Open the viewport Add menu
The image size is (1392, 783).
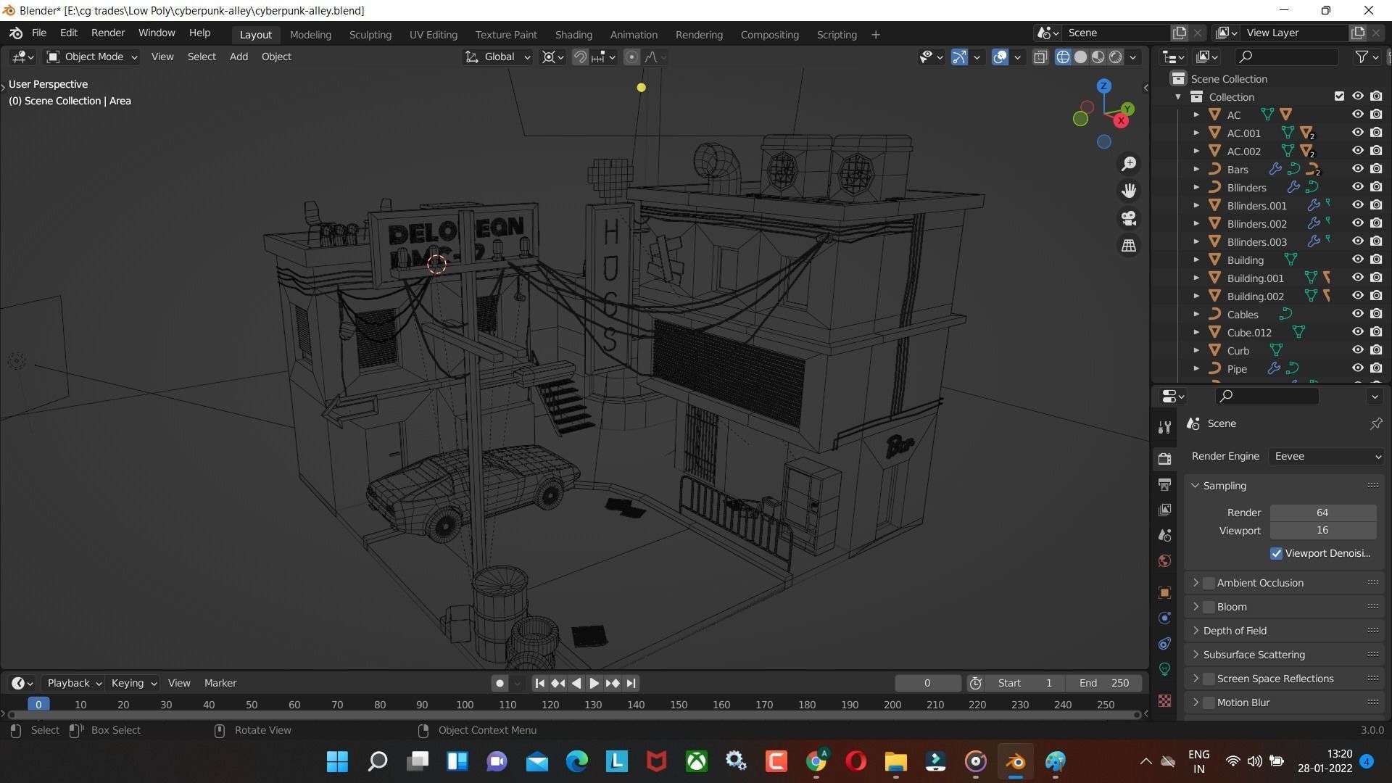tap(239, 57)
